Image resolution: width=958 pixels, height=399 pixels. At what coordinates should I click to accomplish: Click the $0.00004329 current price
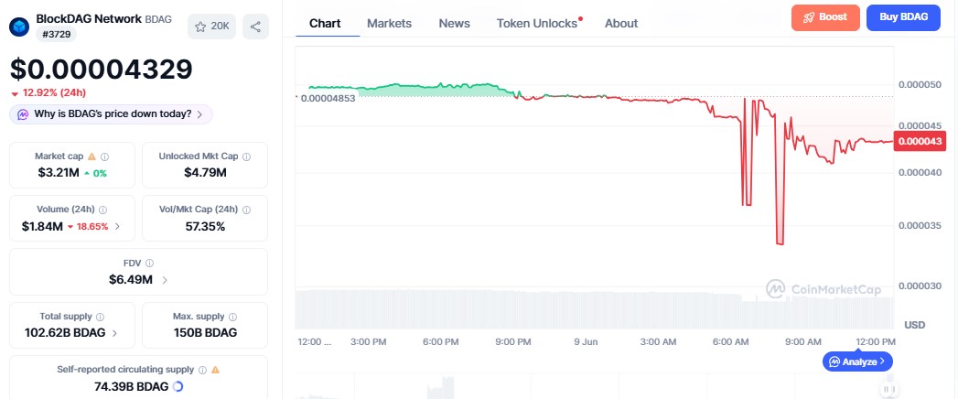point(102,70)
